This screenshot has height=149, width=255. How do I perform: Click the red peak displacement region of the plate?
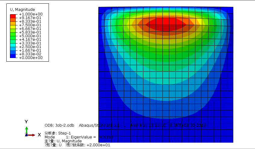(x=166, y=24)
